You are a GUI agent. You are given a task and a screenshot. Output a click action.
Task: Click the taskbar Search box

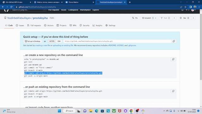[69, 111]
